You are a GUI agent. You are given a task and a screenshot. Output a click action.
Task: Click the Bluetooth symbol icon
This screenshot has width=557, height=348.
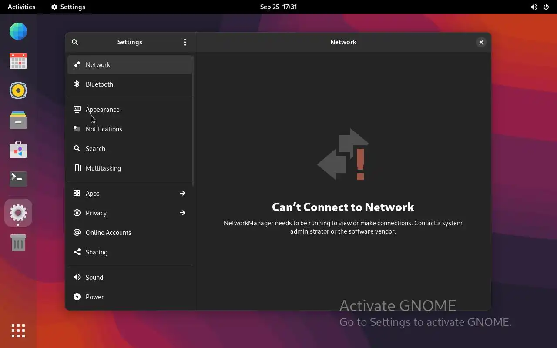(77, 84)
